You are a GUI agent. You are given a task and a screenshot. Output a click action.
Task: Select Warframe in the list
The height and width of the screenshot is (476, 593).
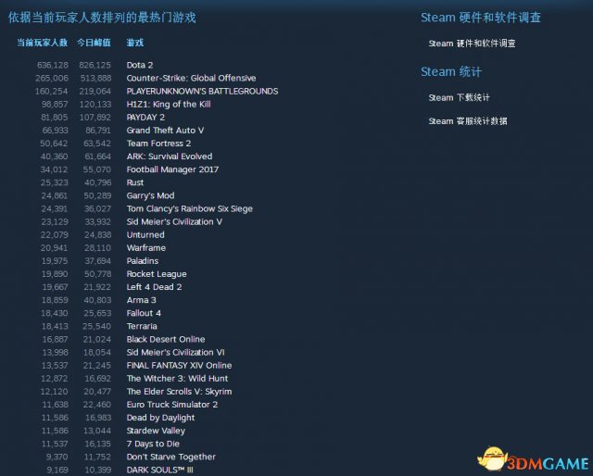pyautogui.click(x=146, y=247)
